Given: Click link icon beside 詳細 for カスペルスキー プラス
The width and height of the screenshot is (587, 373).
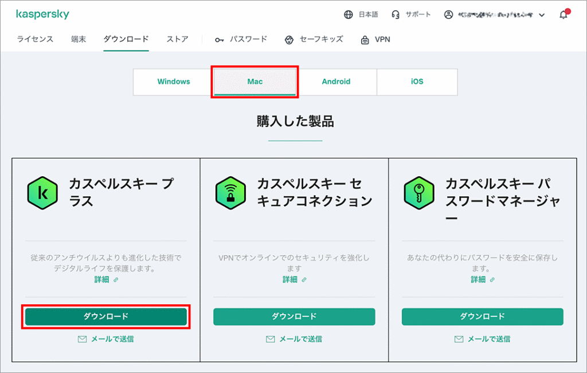Looking at the screenshot, I should coord(116,280).
